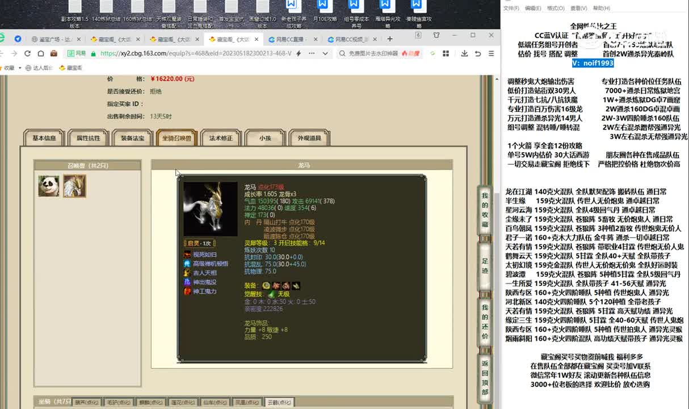Click the 视死如归 skill icon
689x409 pixels.
point(187,254)
